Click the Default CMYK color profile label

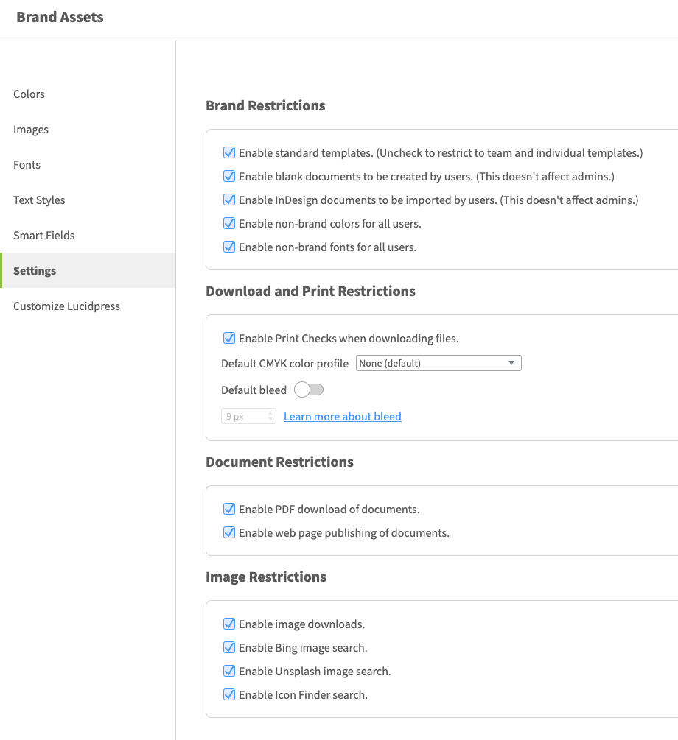[285, 364]
